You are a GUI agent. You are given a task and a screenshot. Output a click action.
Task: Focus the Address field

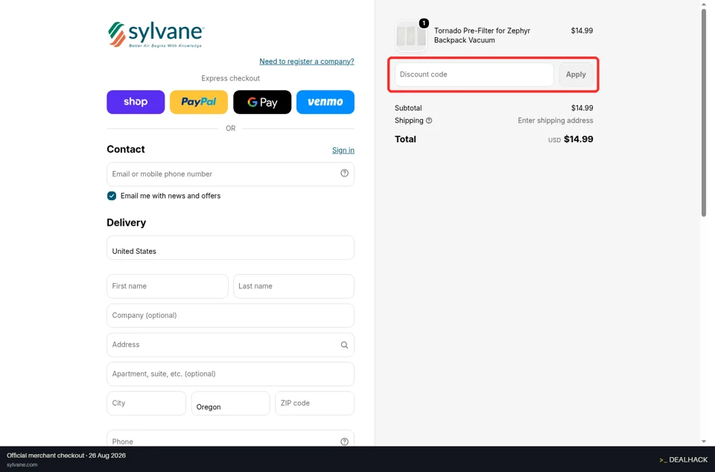click(230, 345)
